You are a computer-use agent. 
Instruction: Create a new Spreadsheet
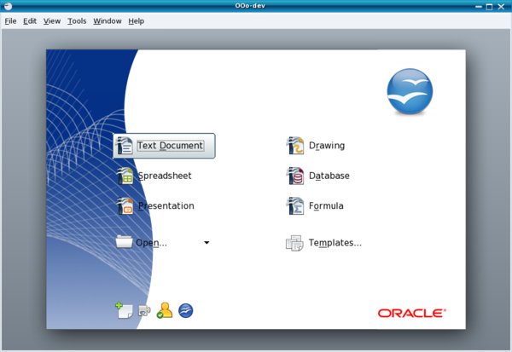[x=164, y=176]
